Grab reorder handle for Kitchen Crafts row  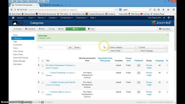[x=39, y=92]
